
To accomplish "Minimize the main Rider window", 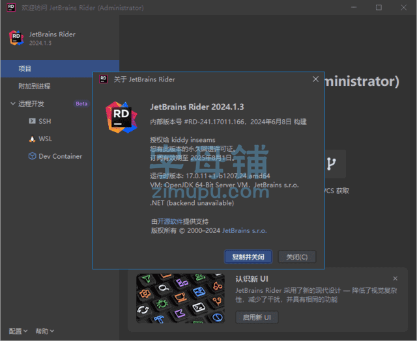I will pyautogui.click(x=354, y=7).
